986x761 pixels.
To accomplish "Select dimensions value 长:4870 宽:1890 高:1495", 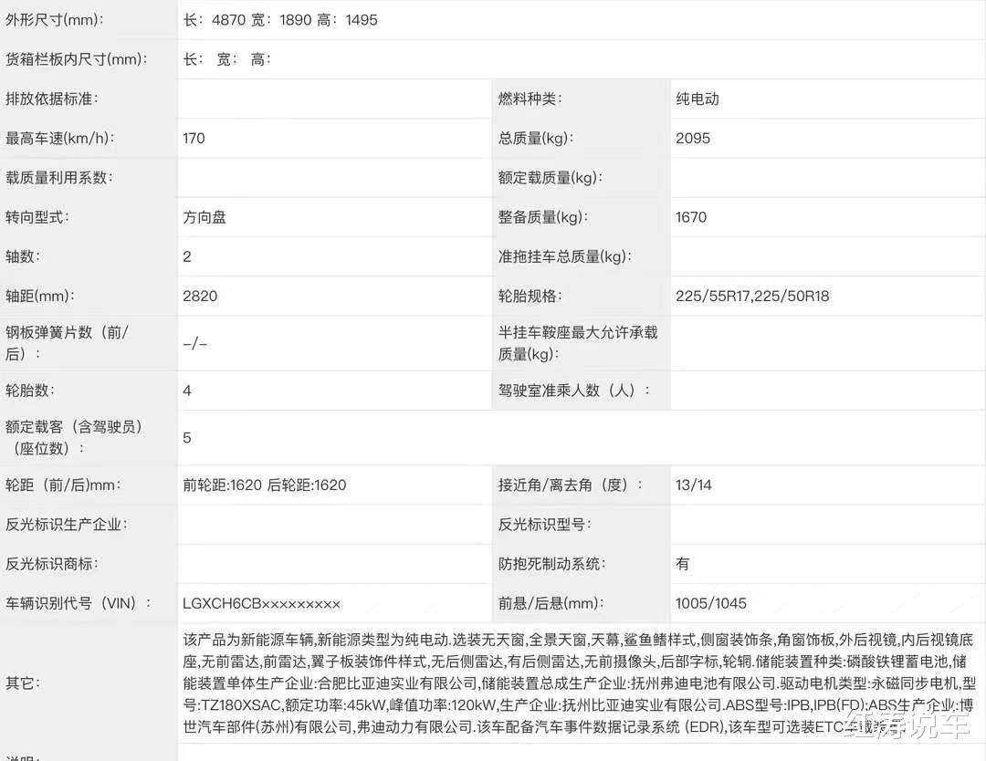I will pos(280,20).
